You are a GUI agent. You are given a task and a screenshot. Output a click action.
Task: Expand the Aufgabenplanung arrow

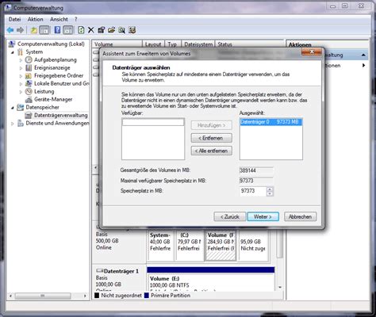click(x=21, y=60)
